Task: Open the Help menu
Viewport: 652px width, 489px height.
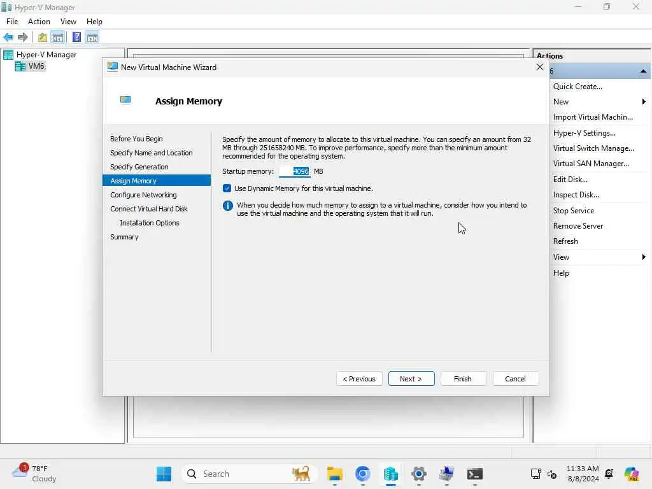Action: [x=94, y=22]
